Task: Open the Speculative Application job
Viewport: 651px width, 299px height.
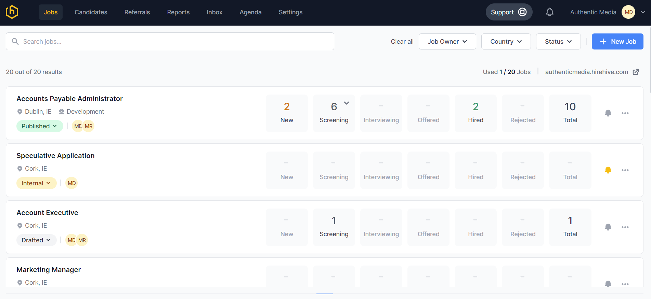Action: (55, 156)
